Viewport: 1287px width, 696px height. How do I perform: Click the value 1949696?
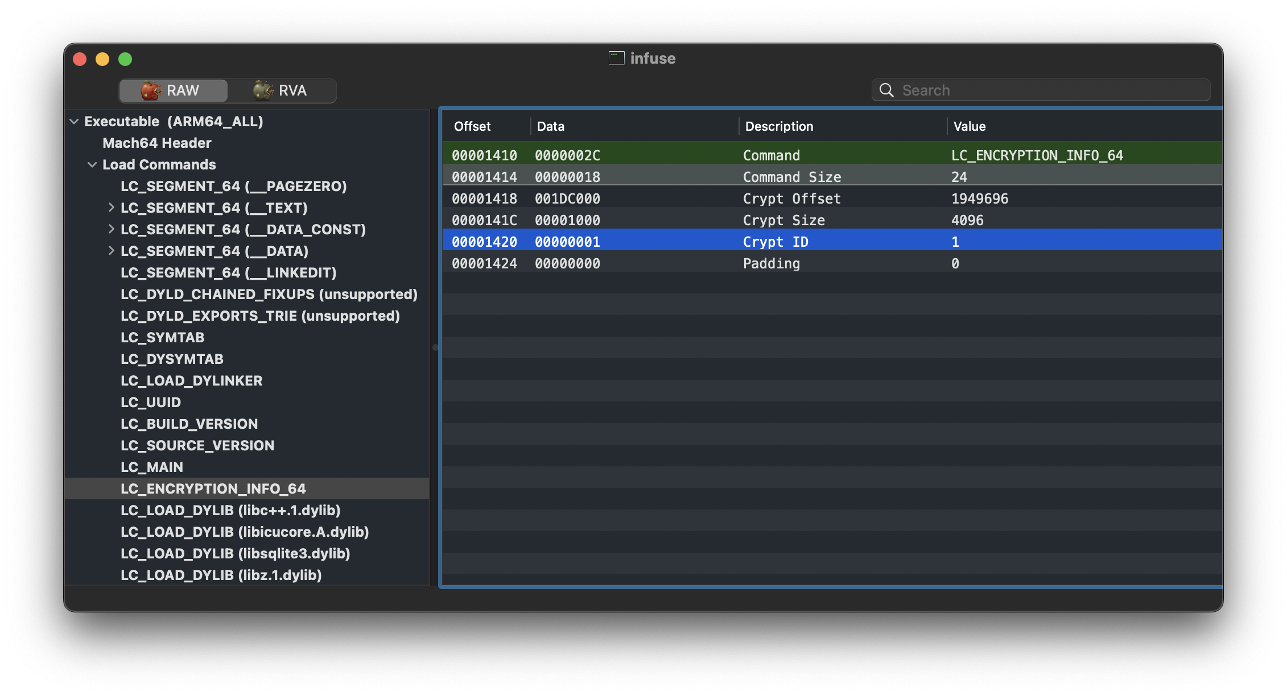tap(979, 198)
